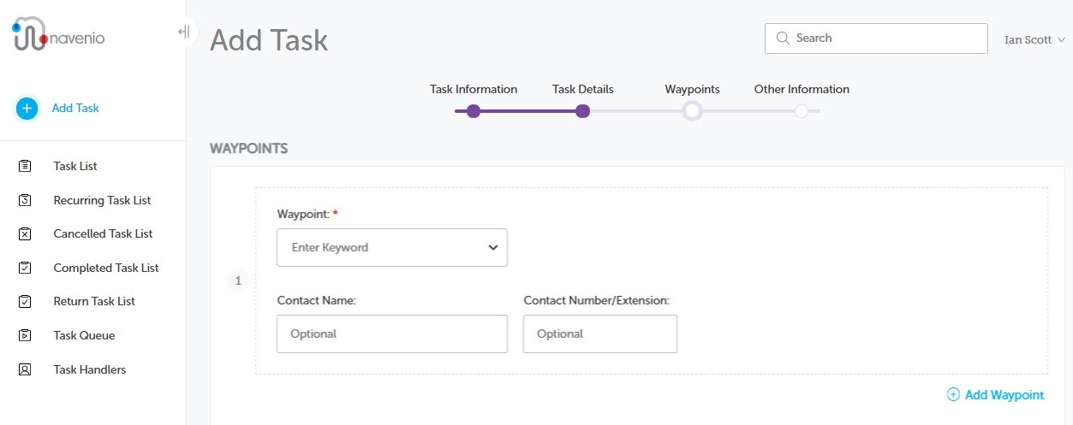
Task: Click the Add Waypoint link
Action: tap(995, 394)
